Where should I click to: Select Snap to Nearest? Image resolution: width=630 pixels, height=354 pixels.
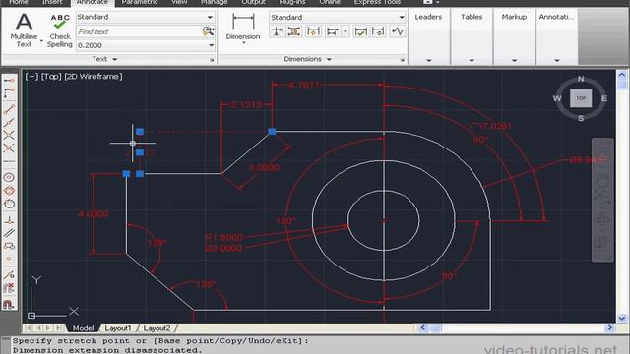(9, 274)
